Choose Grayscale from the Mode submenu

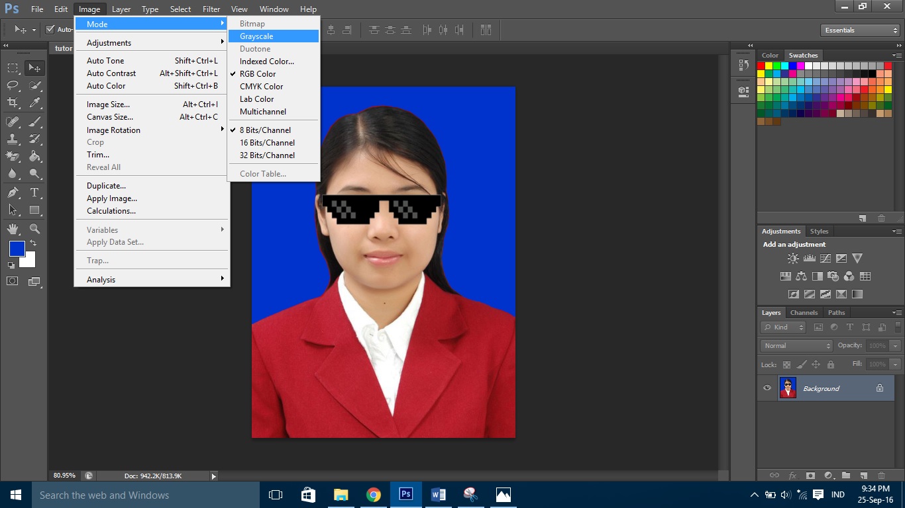[x=274, y=36]
